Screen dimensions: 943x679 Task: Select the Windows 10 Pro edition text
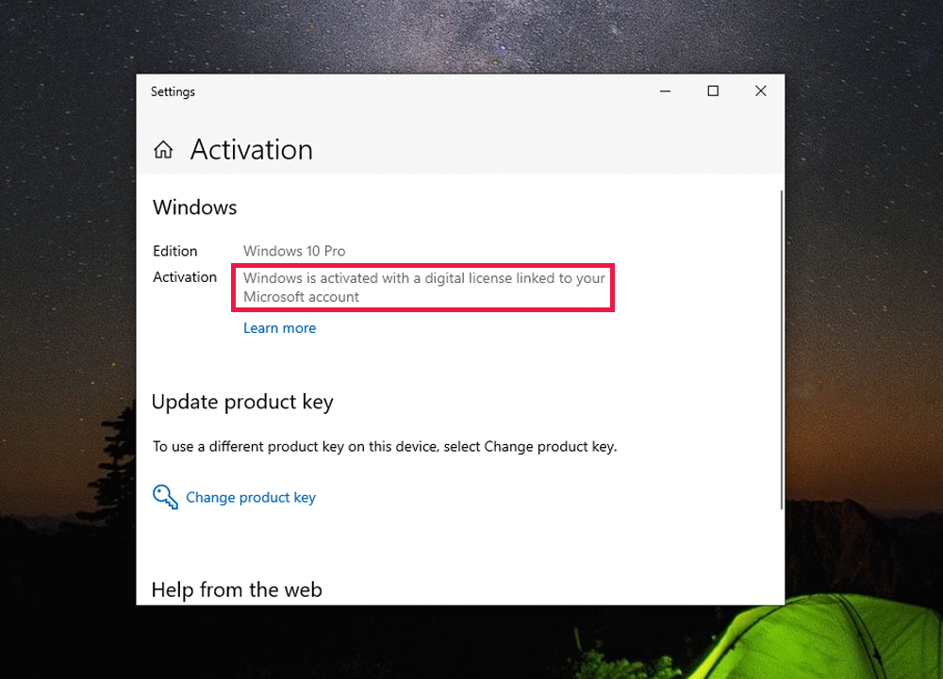[x=294, y=251]
